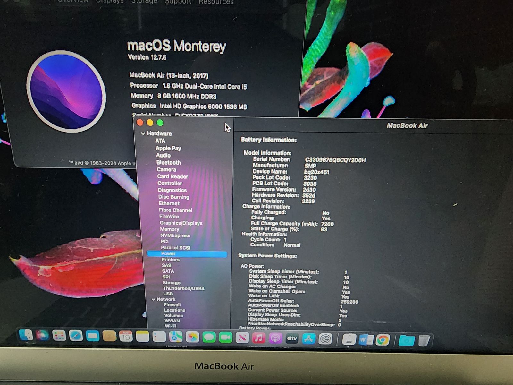Image resolution: width=513 pixels, height=385 pixels.
Task: Collapse the Network section in sidebar
Action: tap(153, 299)
